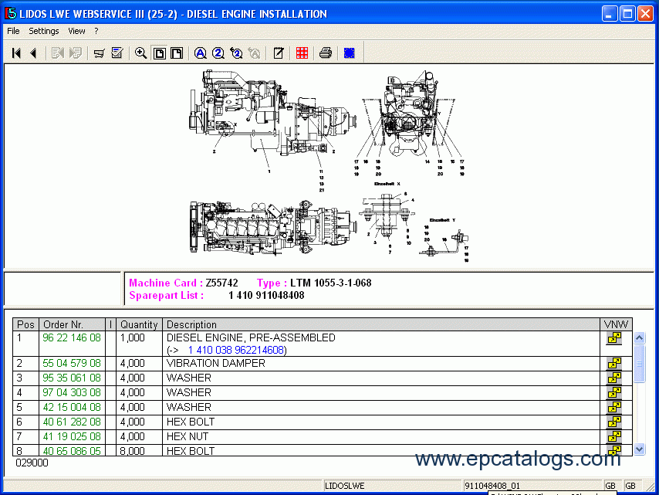Click sparepart list number 1 410 911048408
This screenshot has width=659, height=495.
pos(266,295)
